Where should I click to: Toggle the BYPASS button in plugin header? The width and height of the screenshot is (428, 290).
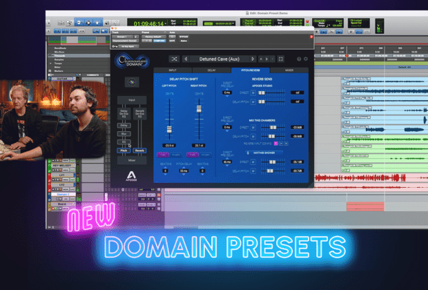(x=184, y=37)
